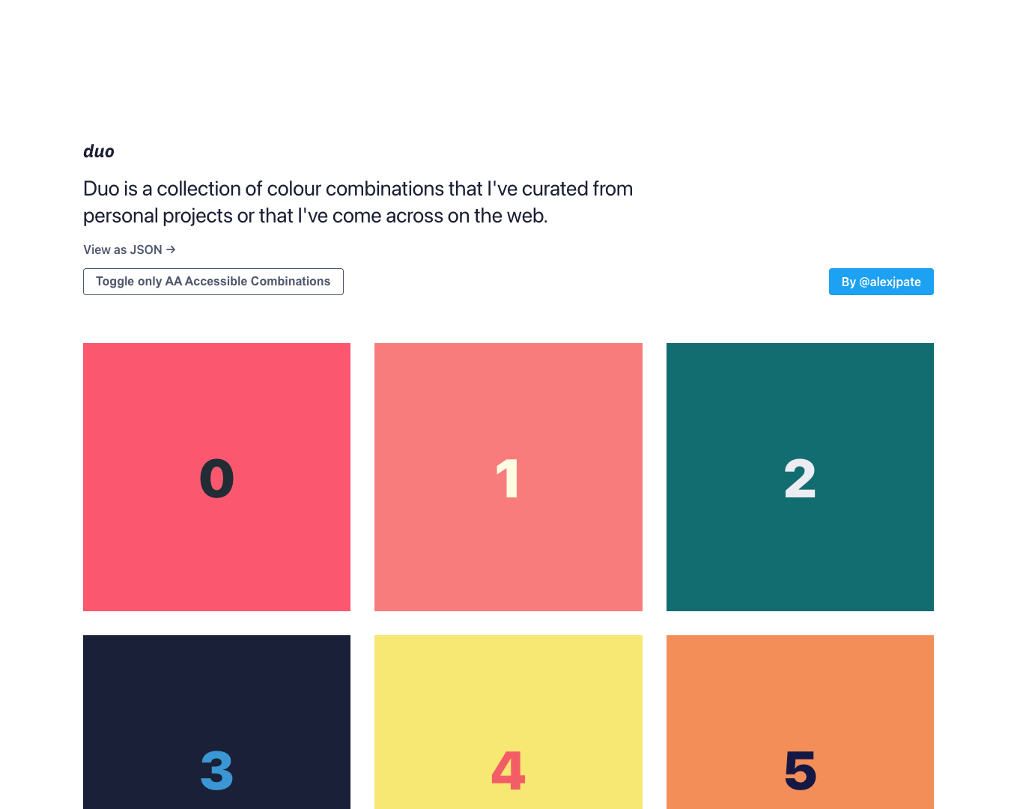
Task: Click the number 5 on the orange tile
Action: tap(800, 771)
